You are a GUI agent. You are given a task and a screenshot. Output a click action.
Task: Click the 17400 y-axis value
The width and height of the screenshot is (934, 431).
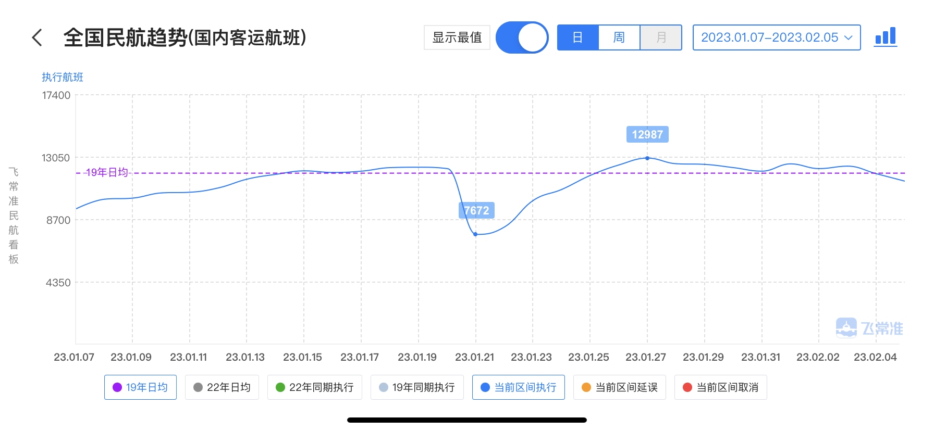[x=56, y=95]
